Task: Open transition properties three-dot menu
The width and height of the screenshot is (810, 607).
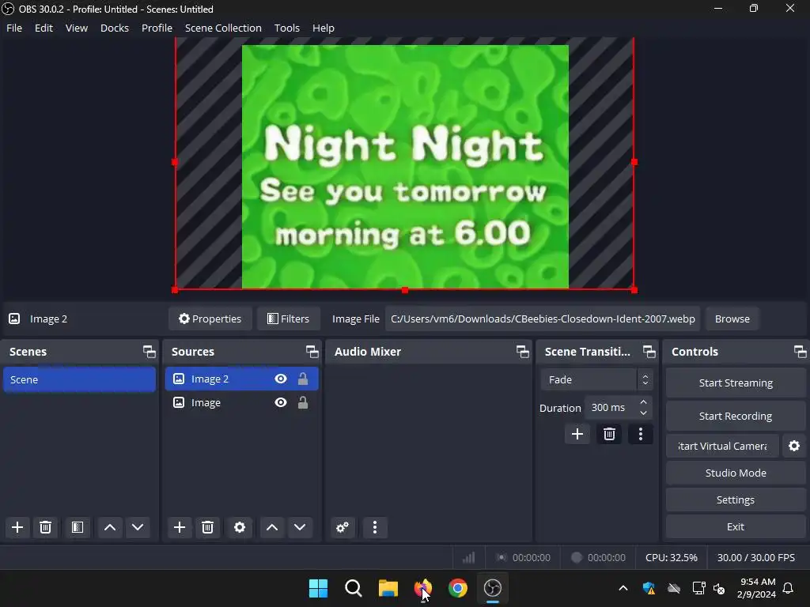Action: [641, 434]
